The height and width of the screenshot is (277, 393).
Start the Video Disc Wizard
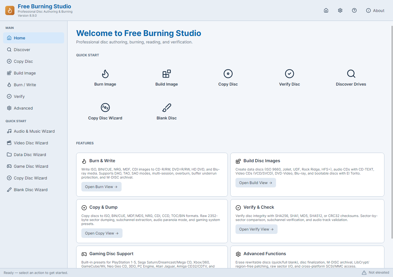tap(34, 143)
